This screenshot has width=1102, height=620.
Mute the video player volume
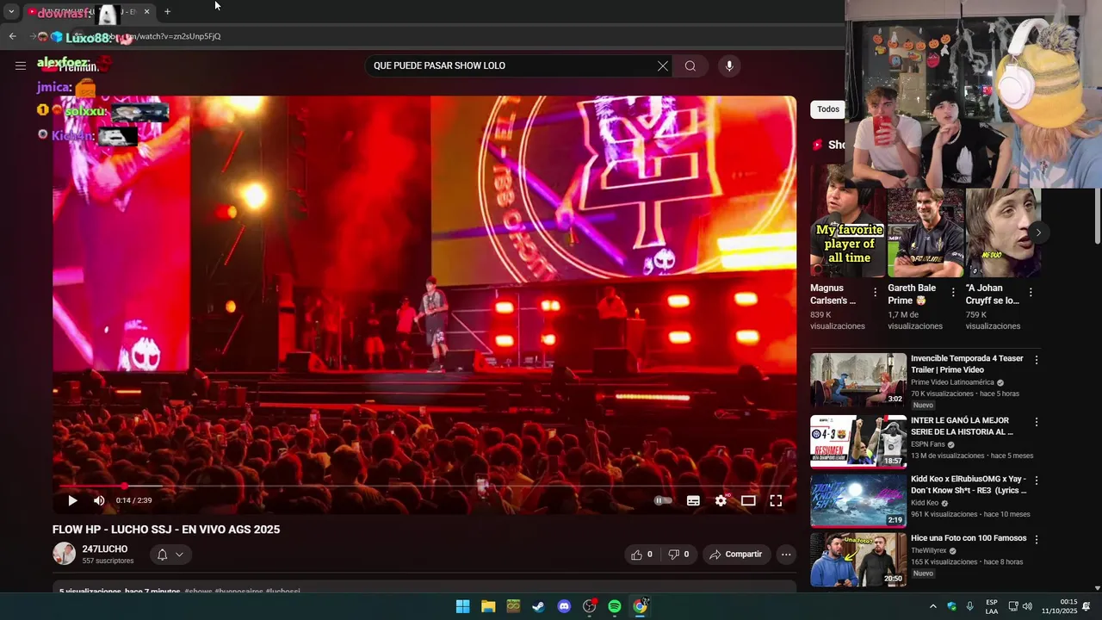(x=99, y=500)
